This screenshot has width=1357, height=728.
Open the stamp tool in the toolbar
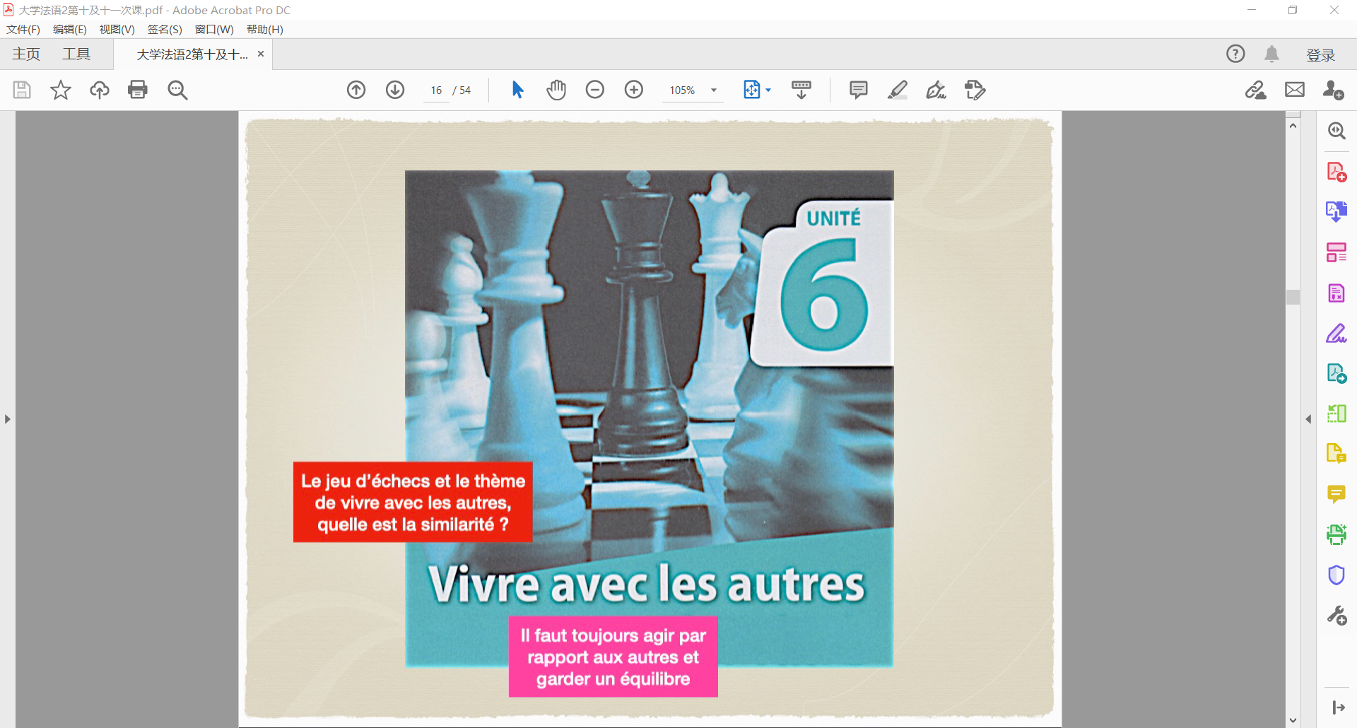pyautogui.click(x=975, y=90)
